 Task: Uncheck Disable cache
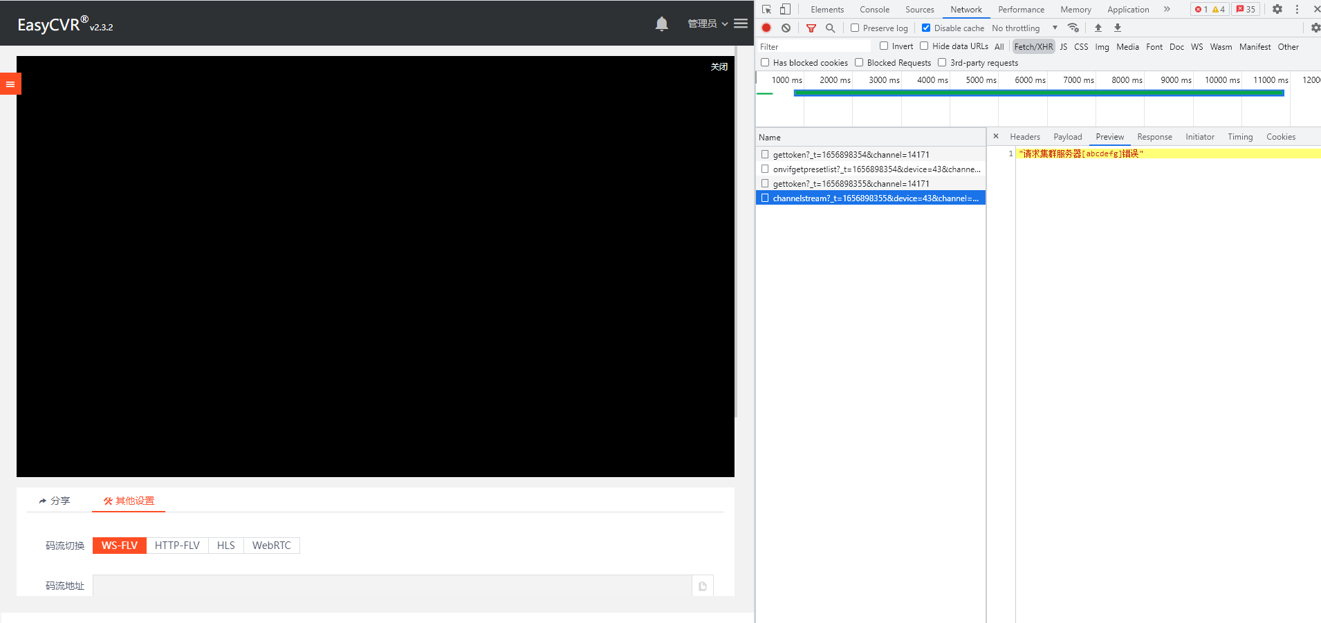click(926, 28)
